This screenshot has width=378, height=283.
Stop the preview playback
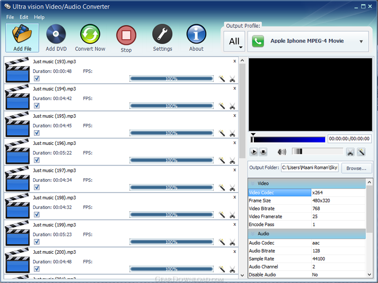(x=263, y=152)
